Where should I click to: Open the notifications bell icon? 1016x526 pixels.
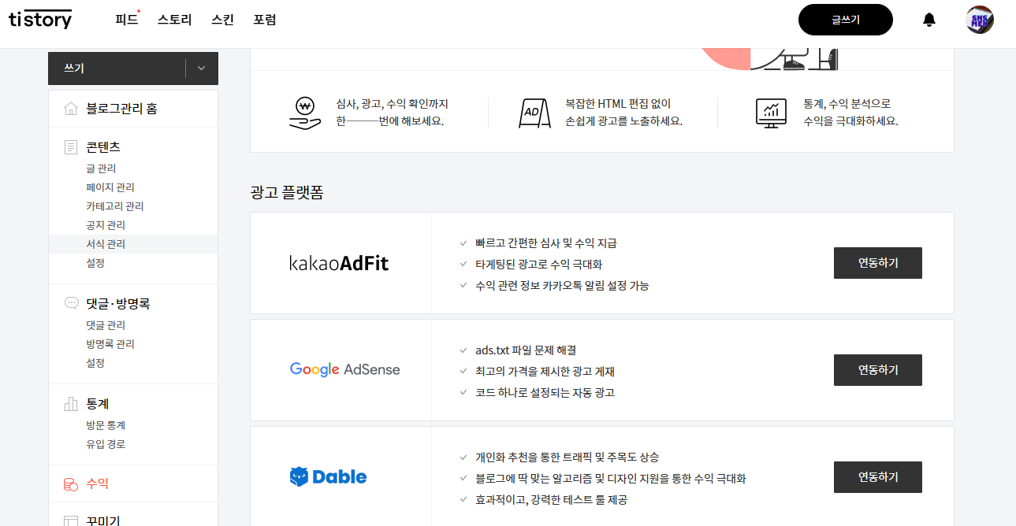click(x=929, y=20)
